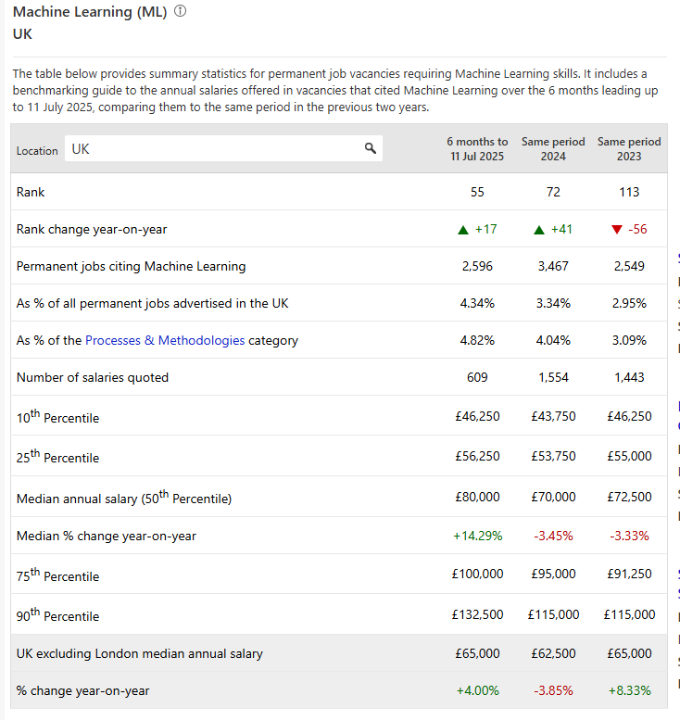This screenshot has height=720, width=680.
Task: Click the £132,500 90th percentile value
Action: tap(477, 614)
